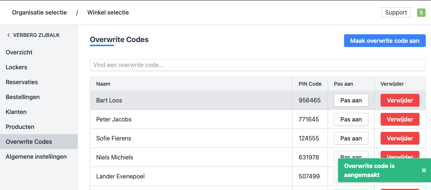Go to Lockers in the sidebar

point(16,67)
